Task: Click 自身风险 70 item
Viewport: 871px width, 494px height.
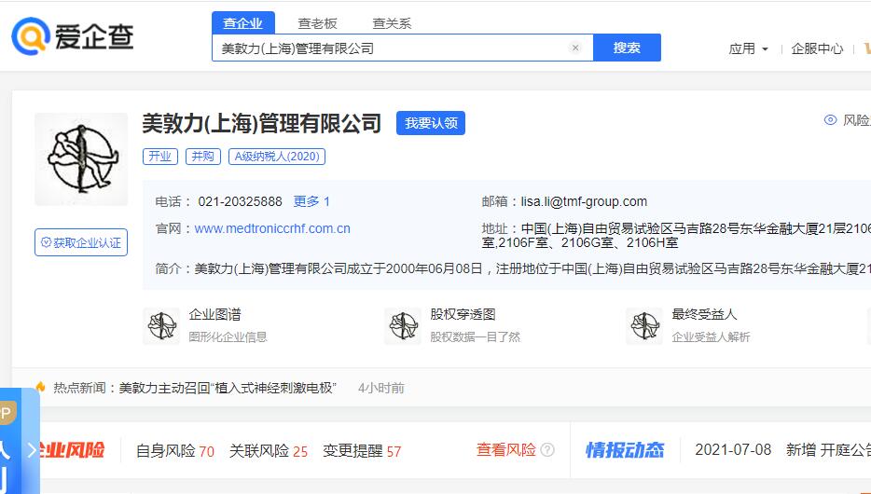Action: pos(175,451)
